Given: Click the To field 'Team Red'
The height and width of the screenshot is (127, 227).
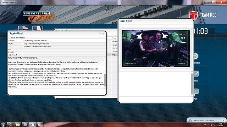Looking at the screenshot, I should 37,47.
